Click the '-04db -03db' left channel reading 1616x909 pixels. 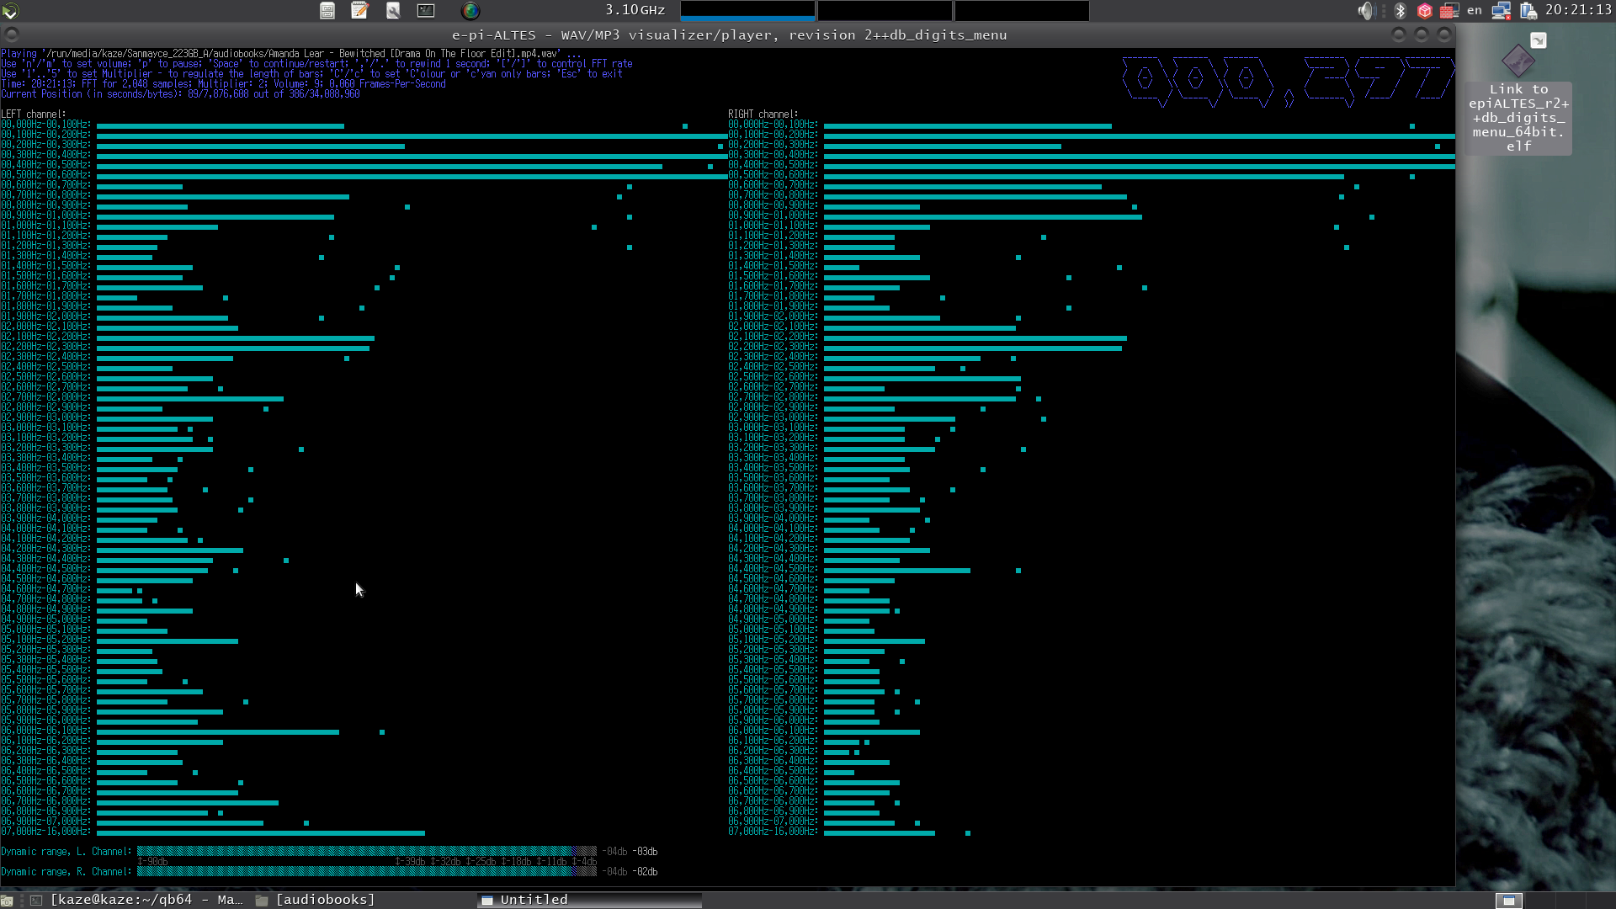(x=630, y=851)
